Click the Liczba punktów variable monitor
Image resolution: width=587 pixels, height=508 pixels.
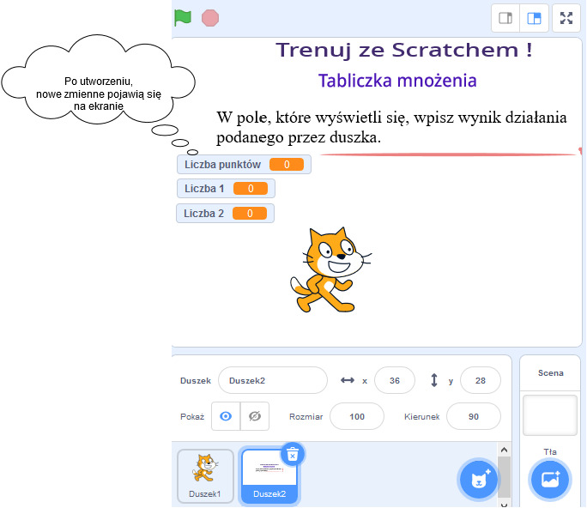(244, 165)
